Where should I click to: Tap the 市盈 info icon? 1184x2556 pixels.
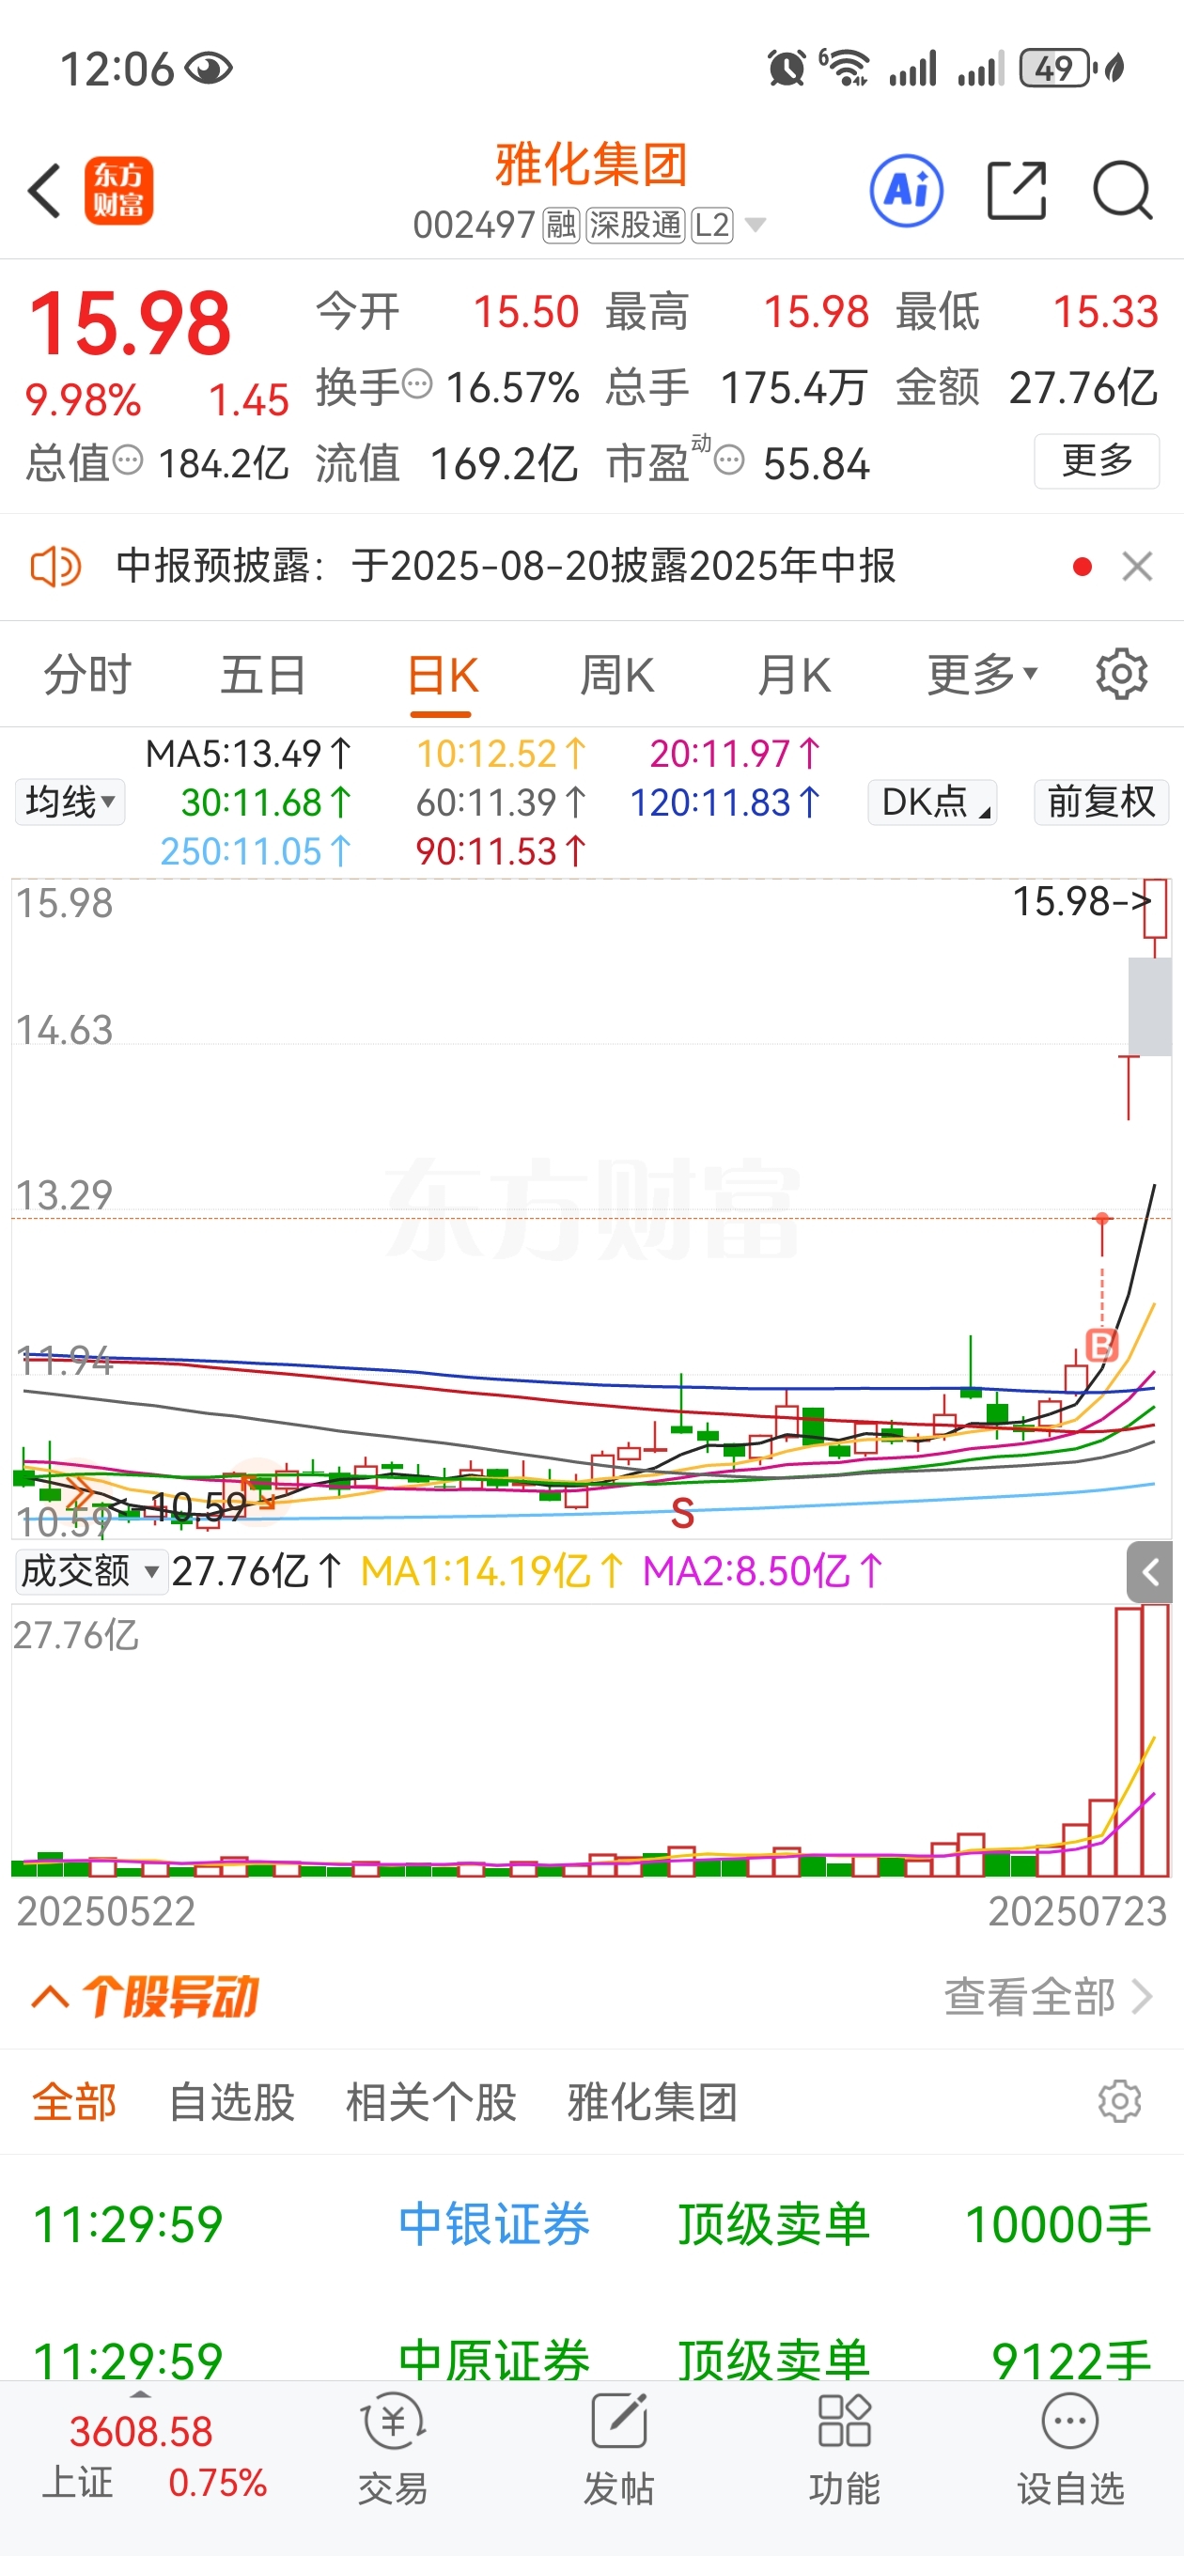(729, 460)
